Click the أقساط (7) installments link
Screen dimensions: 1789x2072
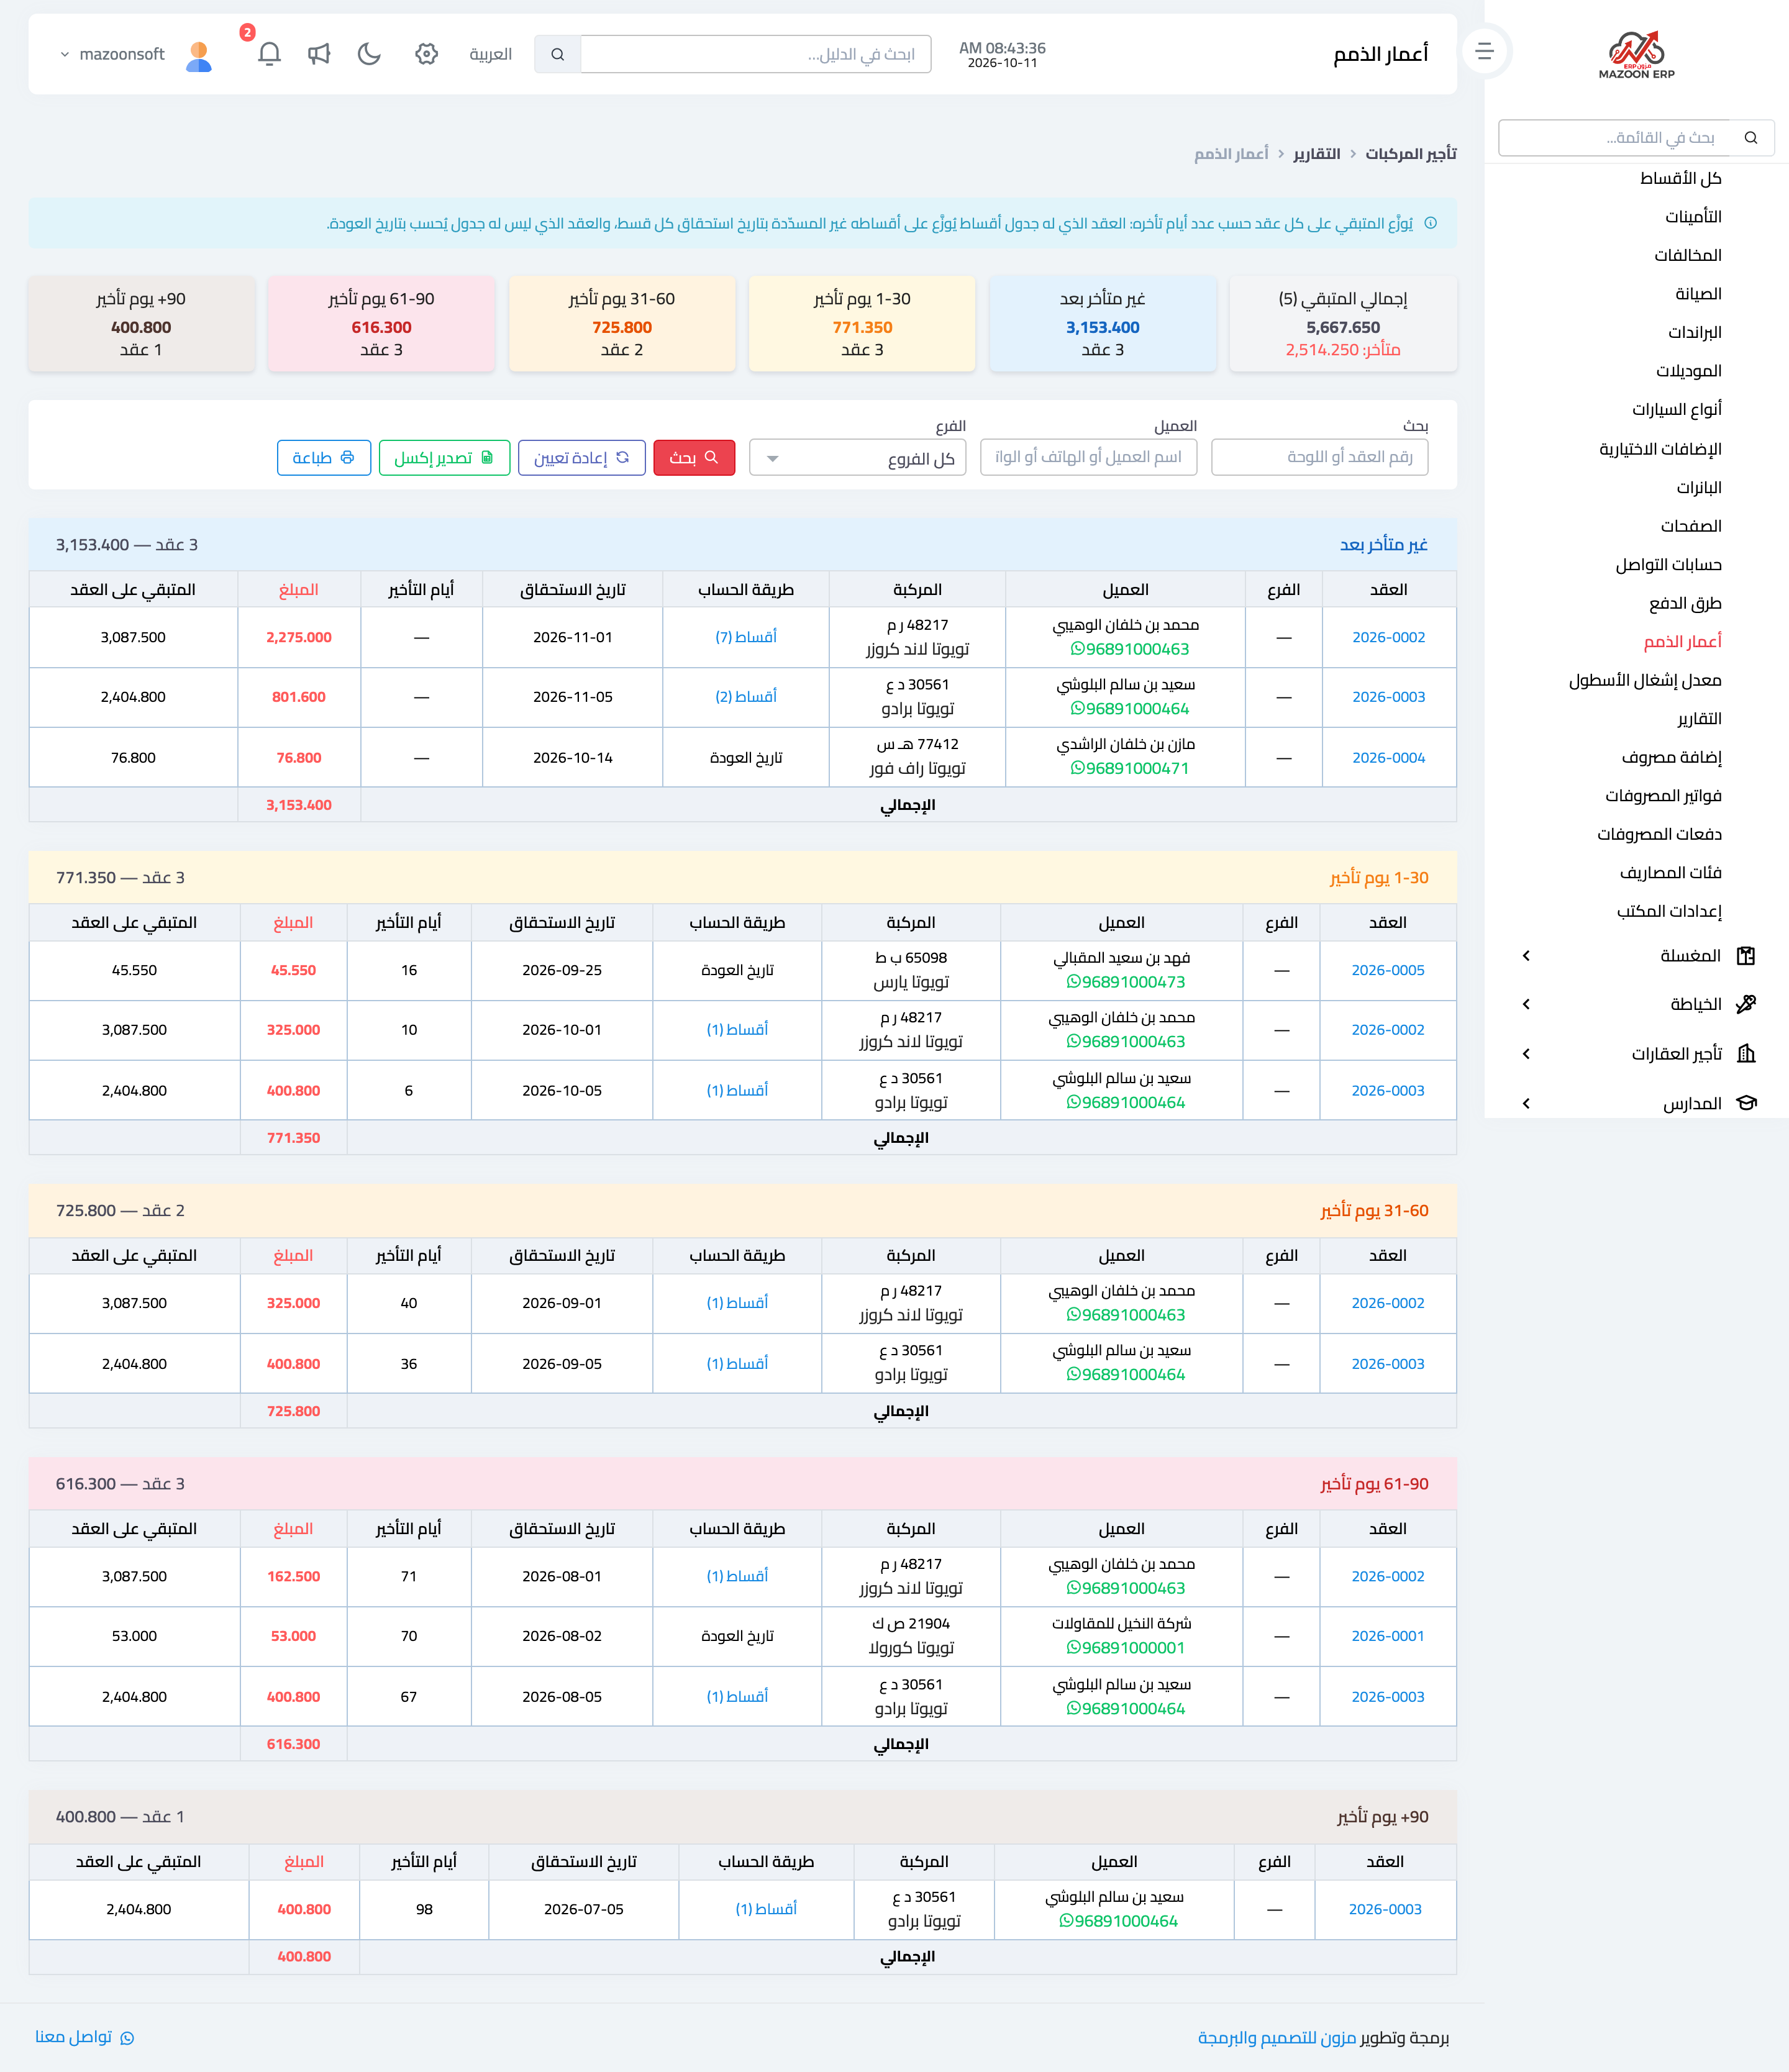746,637
